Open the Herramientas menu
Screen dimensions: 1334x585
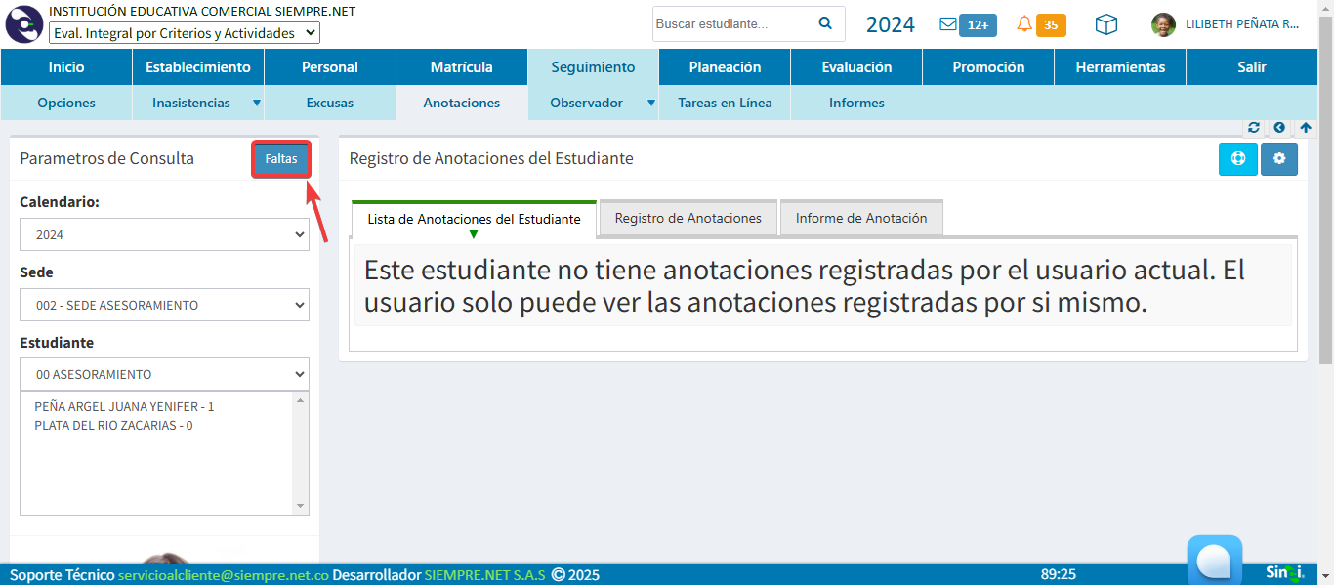pos(1120,67)
